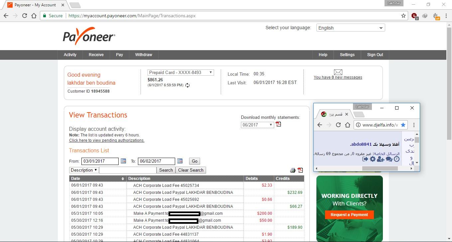Select the 'Payoneer - My Account' tab
The height and width of the screenshot is (242, 452).
pos(35,5)
